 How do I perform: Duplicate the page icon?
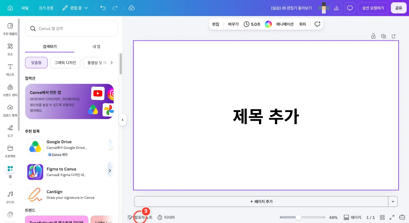(384, 36)
